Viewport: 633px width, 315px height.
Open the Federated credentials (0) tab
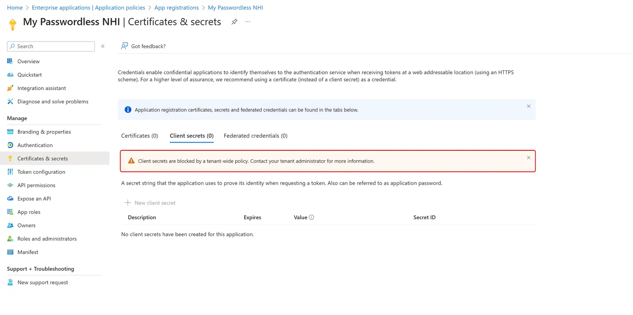click(x=255, y=136)
